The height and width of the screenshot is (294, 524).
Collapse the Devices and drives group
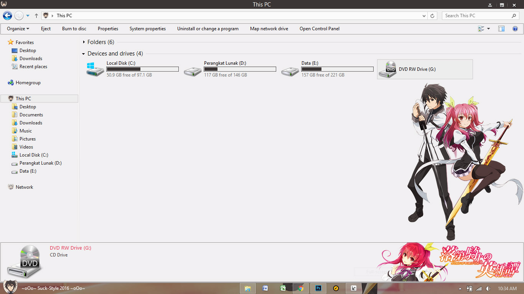tap(84, 54)
